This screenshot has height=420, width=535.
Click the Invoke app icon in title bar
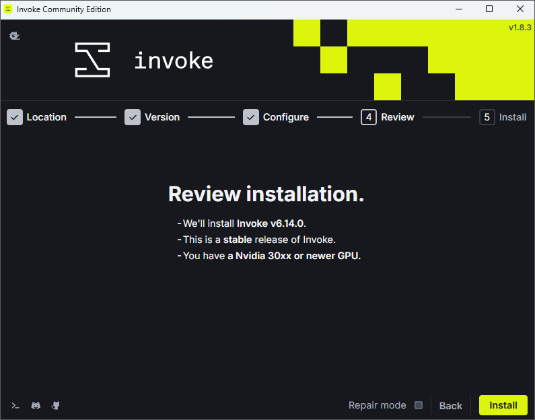coord(8,9)
